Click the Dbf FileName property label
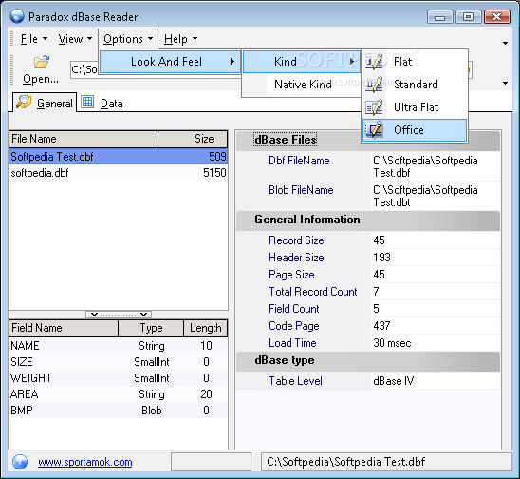Image resolution: width=520 pixels, height=479 pixels. (299, 161)
